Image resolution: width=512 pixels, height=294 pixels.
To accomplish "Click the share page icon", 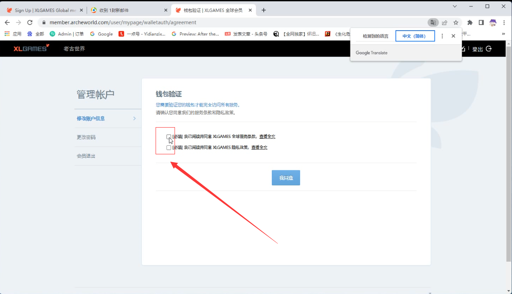I will (444, 22).
